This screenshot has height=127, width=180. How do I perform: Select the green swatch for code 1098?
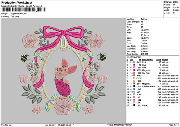coord(134,89)
